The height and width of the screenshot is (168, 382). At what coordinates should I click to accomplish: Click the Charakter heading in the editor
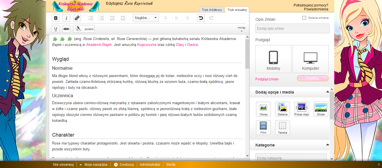click(x=63, y=135)
